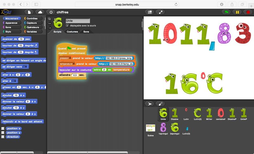Select the 1apvirgul sprite
Viewport: 254px width, 154px height.
coord(163,129)
